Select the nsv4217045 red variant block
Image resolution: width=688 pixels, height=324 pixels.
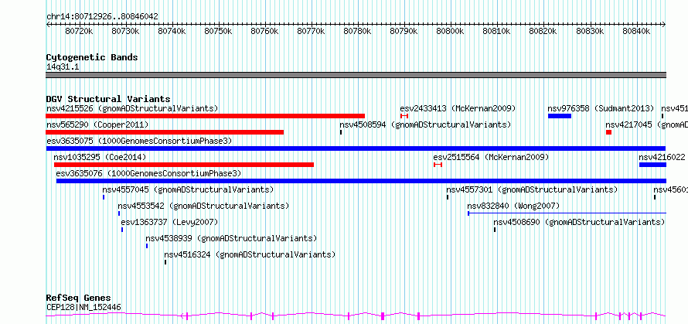(608, 132)
